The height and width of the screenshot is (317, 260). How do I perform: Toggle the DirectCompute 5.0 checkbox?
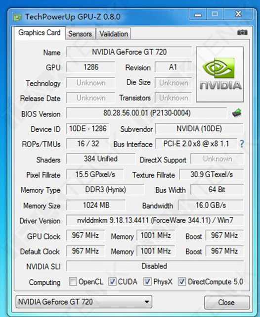click(x=182, y=281)
